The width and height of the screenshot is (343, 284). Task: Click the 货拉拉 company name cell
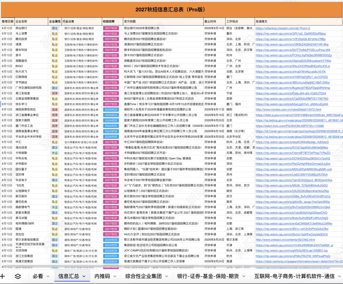point(31,234)
